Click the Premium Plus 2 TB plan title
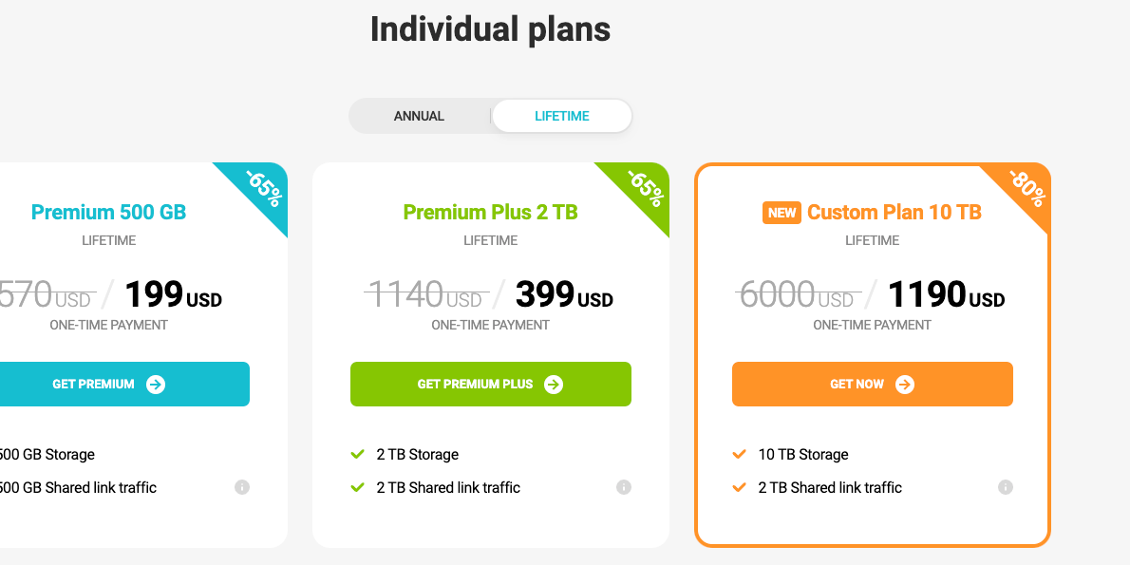 tap(490, 212)
